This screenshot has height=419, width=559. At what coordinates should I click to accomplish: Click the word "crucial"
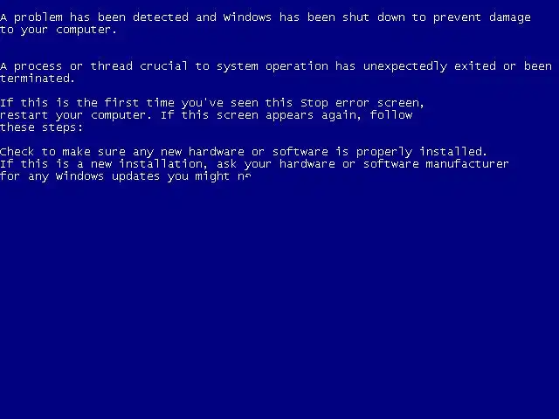pos(163,66)
